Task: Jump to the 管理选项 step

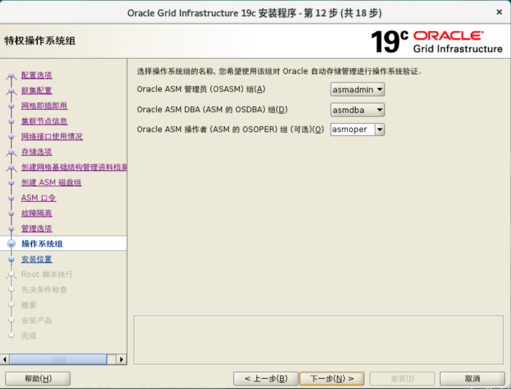Action: point(36,229)
